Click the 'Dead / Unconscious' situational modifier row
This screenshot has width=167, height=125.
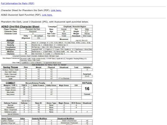[75, 121]
